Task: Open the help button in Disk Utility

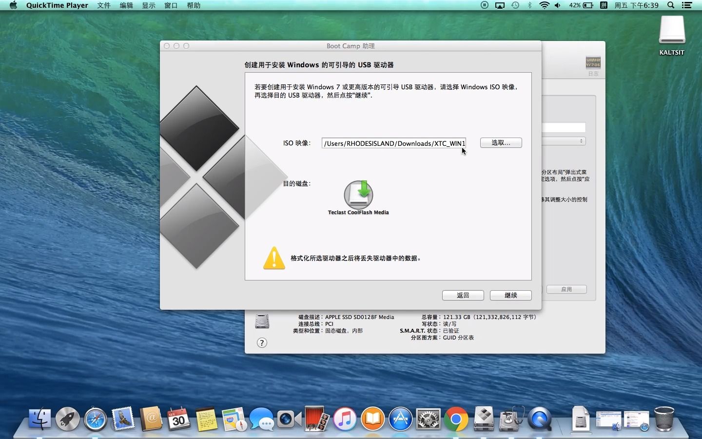Action: (262, 343)
